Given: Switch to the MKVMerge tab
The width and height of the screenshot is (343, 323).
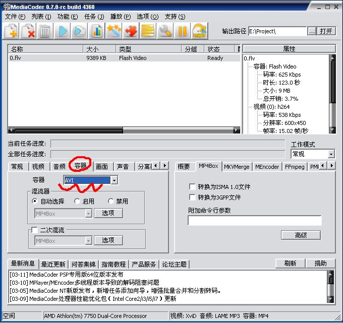Looking at the screenshot, I should tap(237, 167).
